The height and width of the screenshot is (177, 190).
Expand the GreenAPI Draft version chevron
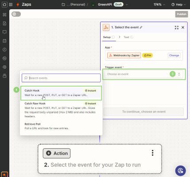(127, 4)
